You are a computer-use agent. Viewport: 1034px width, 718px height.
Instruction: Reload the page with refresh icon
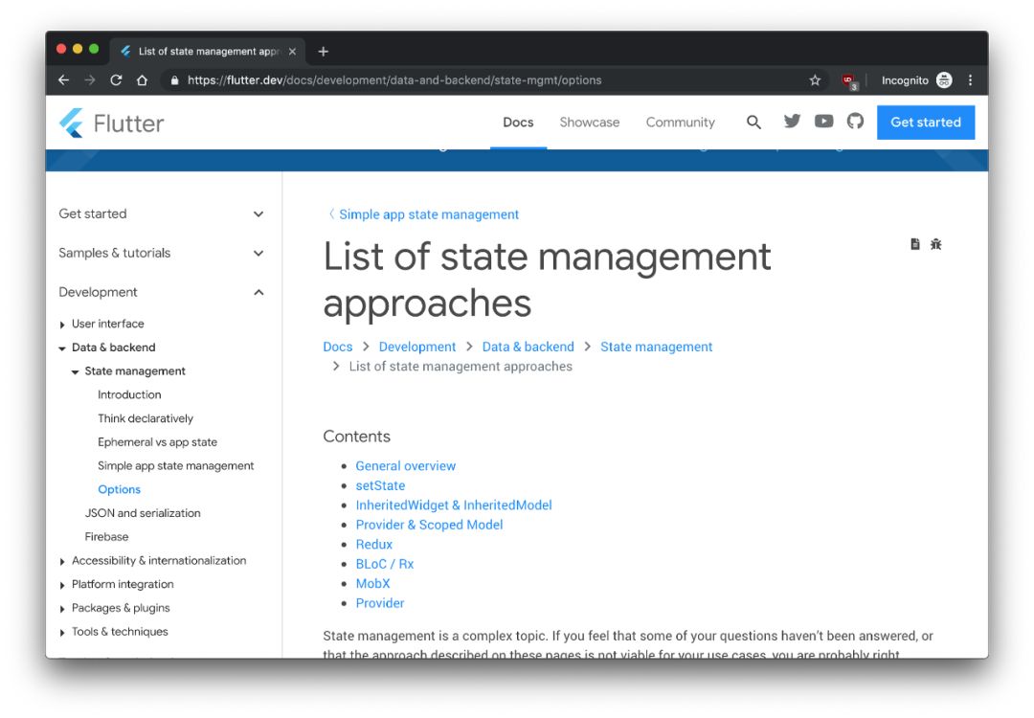point(116,80)
